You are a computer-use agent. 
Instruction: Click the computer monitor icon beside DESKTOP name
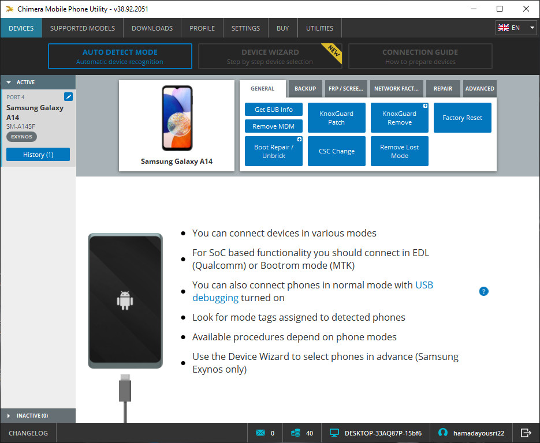(334, 433)
